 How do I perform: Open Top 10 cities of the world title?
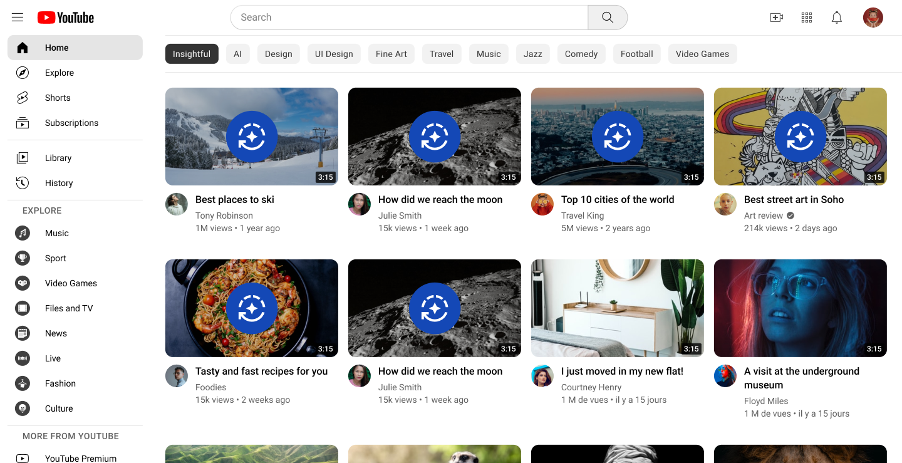[618, 199]
